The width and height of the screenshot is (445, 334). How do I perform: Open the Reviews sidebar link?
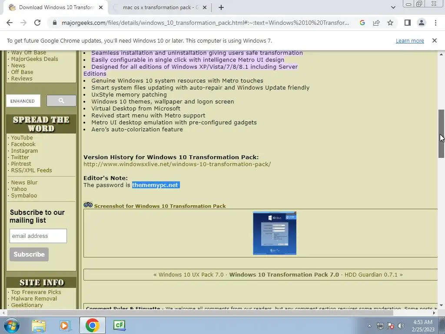22,78
